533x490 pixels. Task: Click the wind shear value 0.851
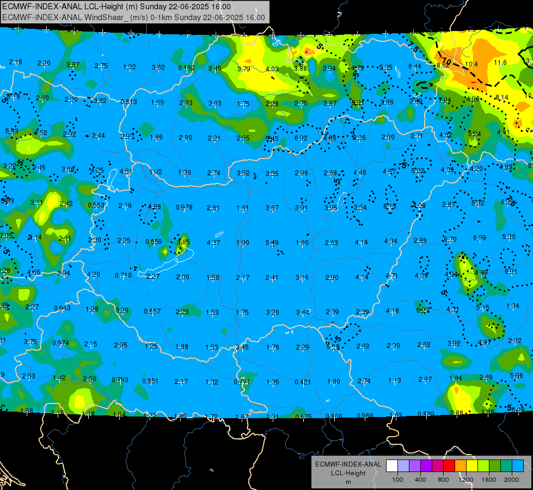150,381
